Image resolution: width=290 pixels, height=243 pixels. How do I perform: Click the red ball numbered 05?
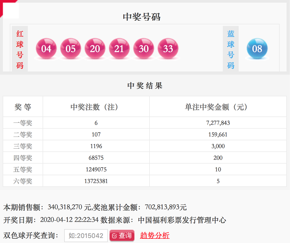(71, 49)
